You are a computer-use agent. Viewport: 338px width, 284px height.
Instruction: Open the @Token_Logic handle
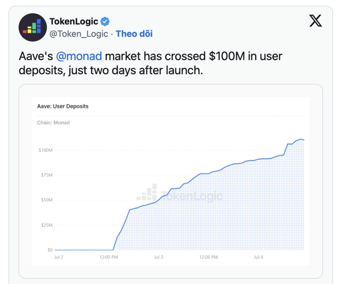79,34
